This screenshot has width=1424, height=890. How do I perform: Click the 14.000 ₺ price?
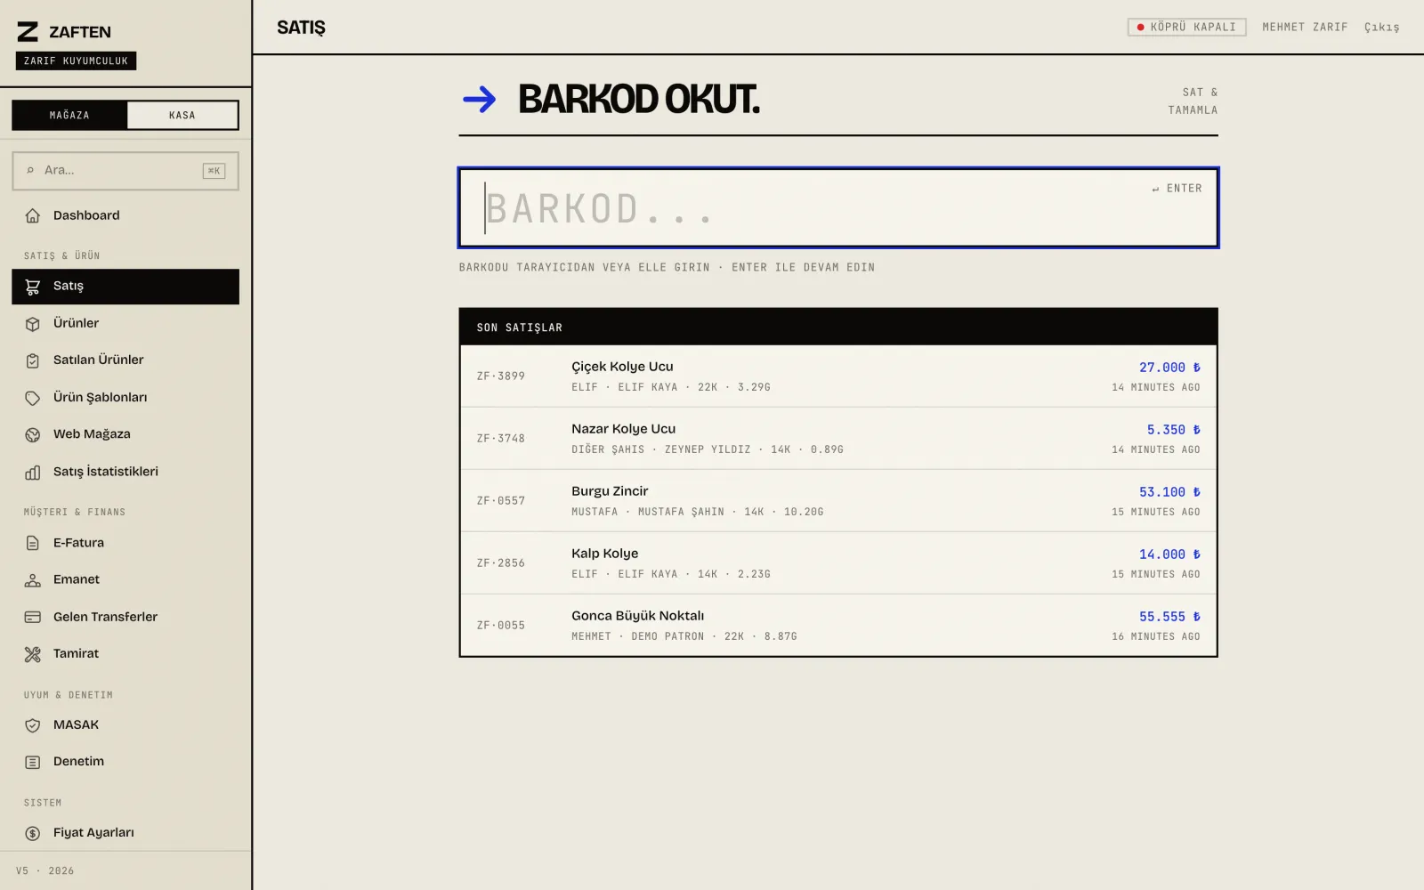click(x=1169, y=554)
